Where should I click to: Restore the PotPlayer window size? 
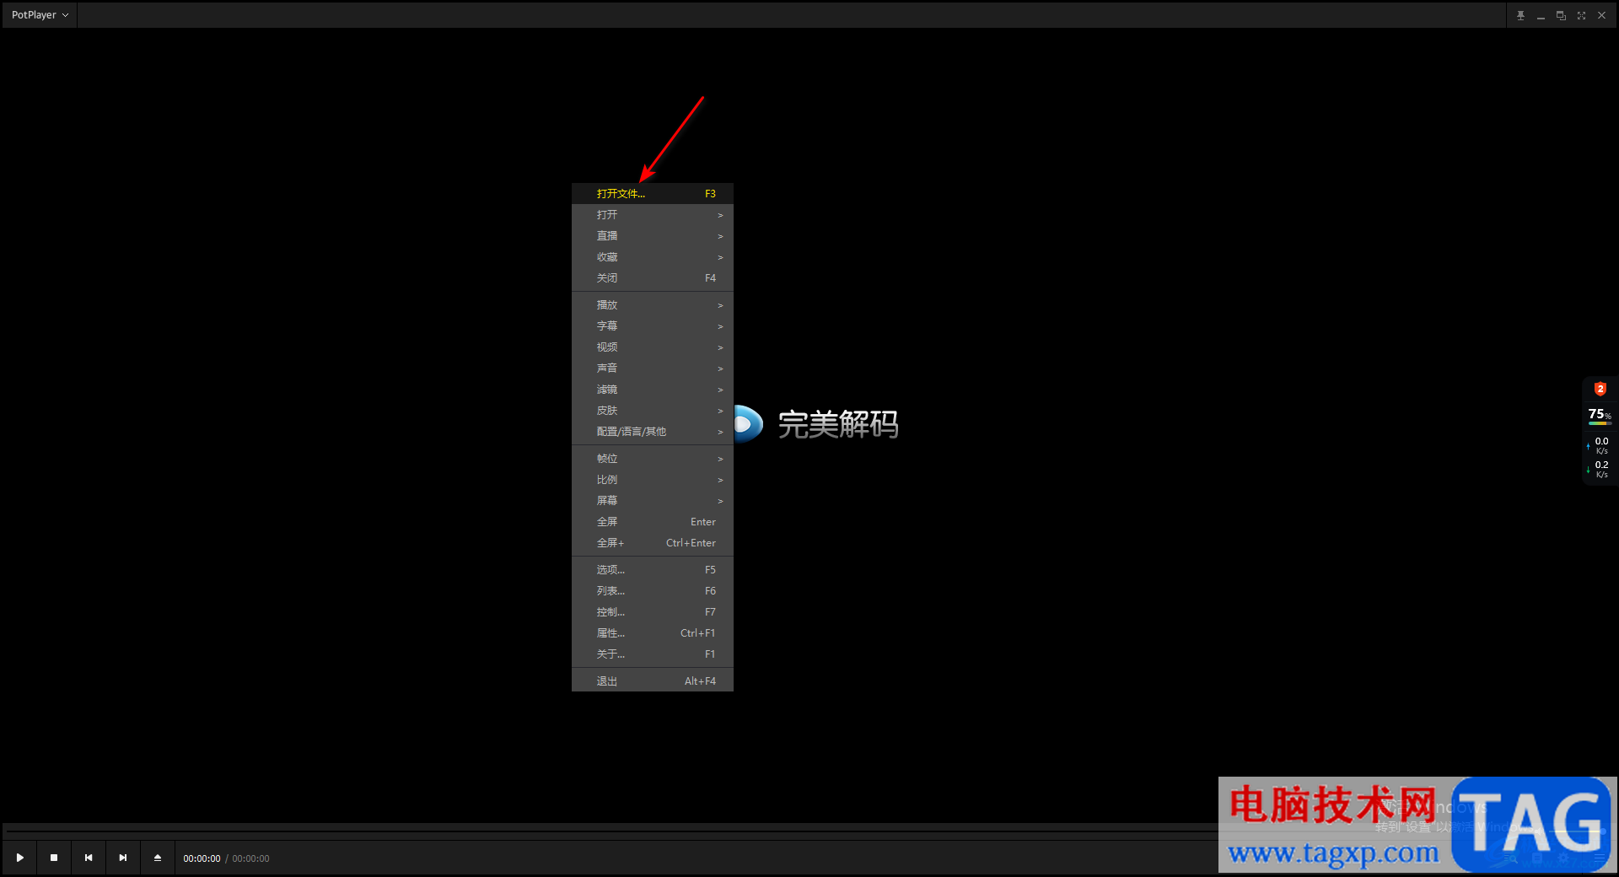click(1561, 15)
